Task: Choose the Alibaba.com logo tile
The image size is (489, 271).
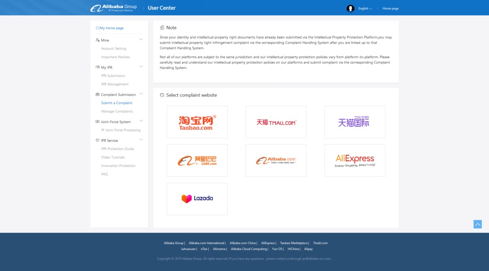Action: coord(276,161)
